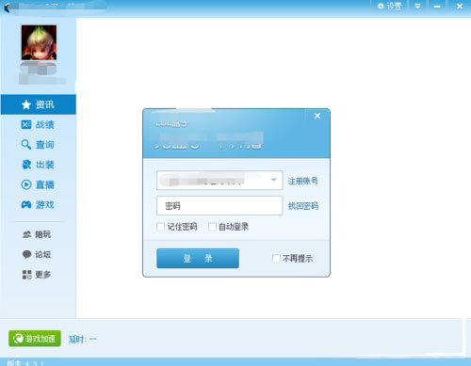Select the 战绩 record icon
471x366 pixels.
[x=26, y=125]
